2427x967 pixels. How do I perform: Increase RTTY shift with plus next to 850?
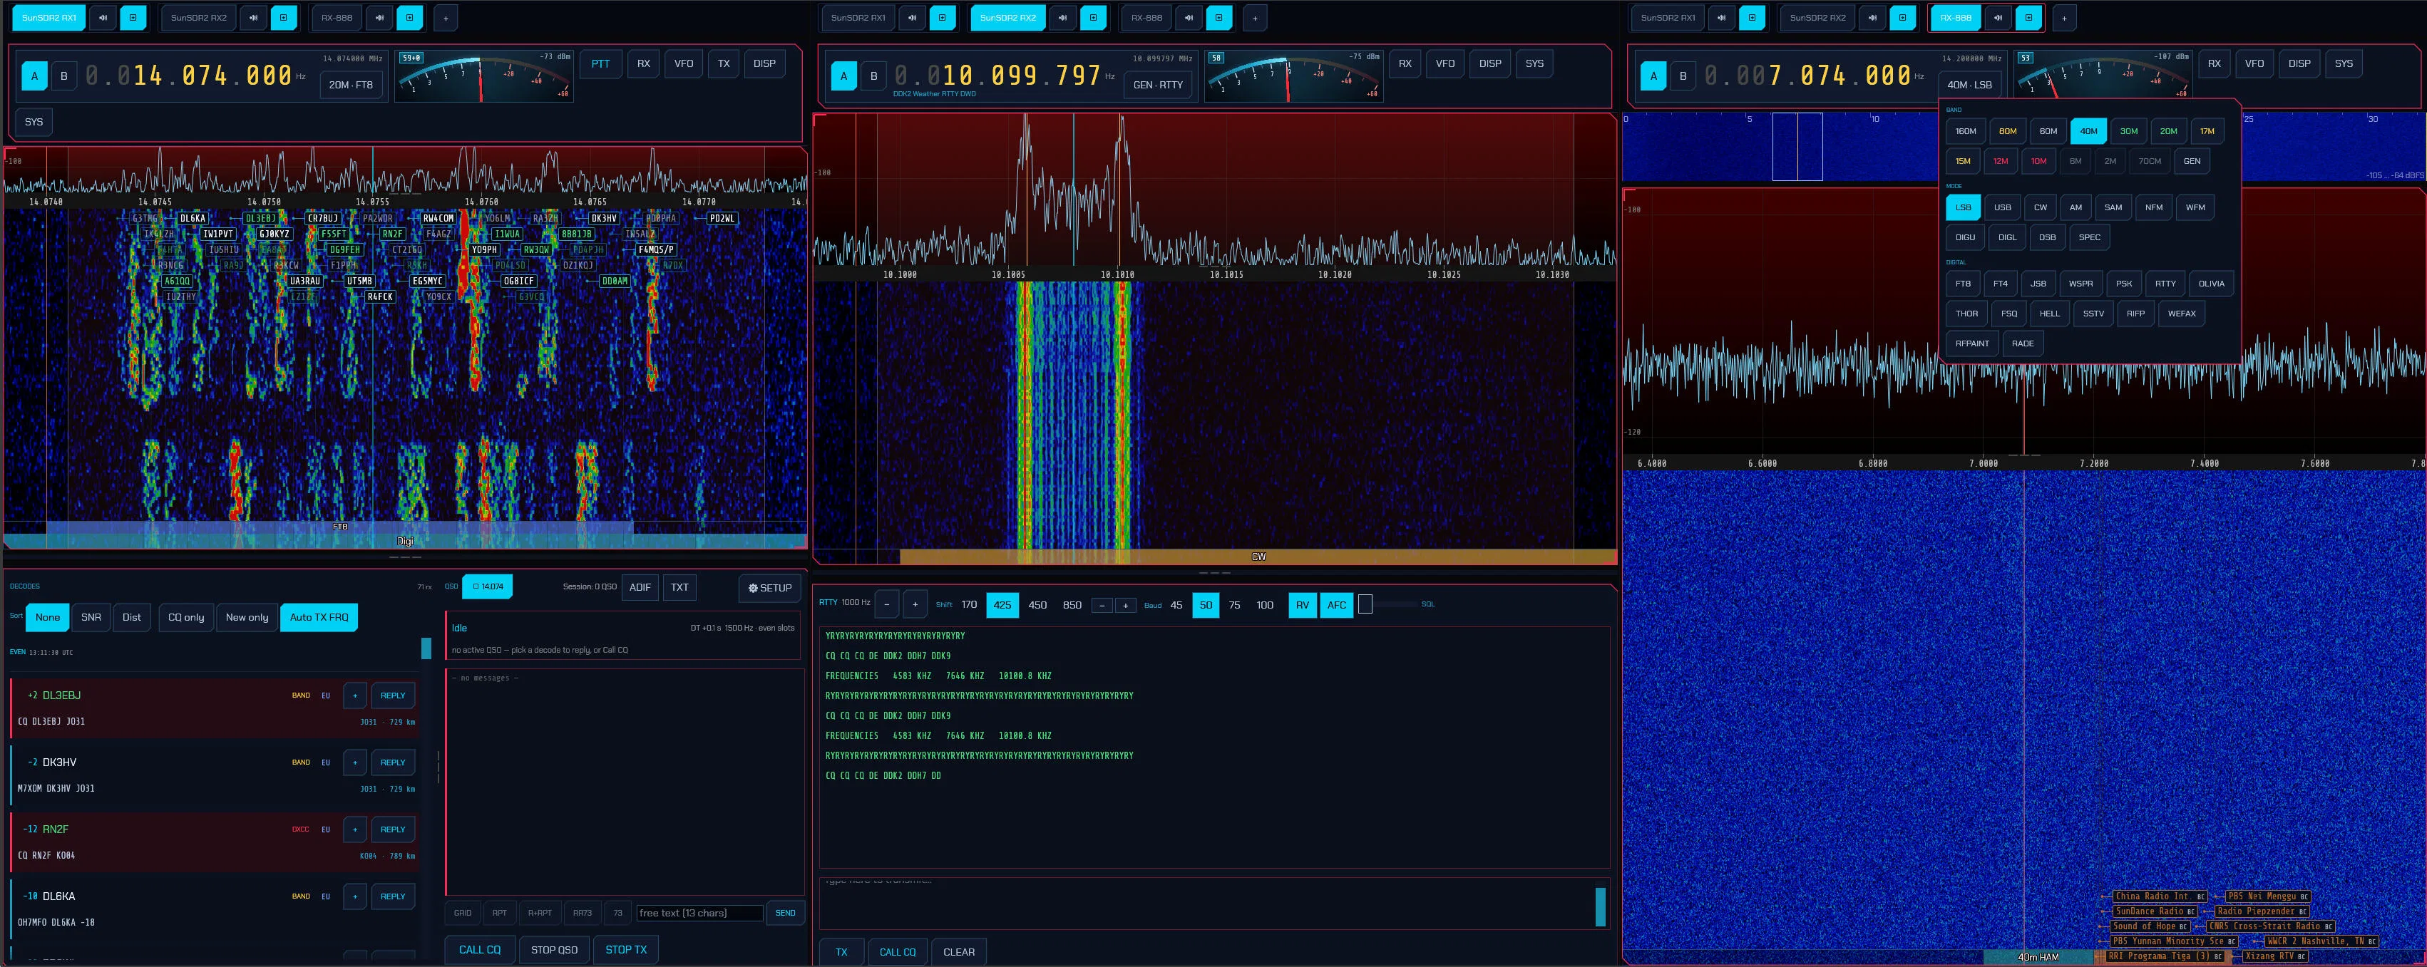[1125, 606]
